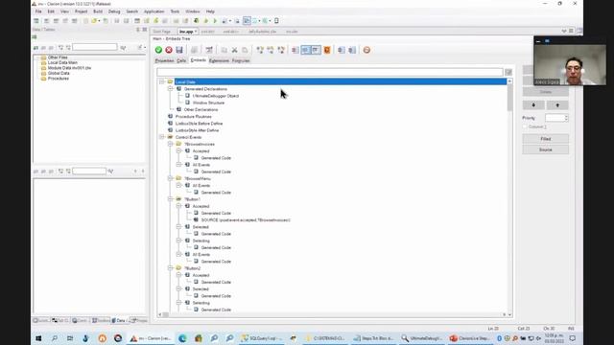Image resolution: width=614 pixels, height=345 pixels.
Task: Switch to the Extensions tab
Action: click(x=219, y=61)
